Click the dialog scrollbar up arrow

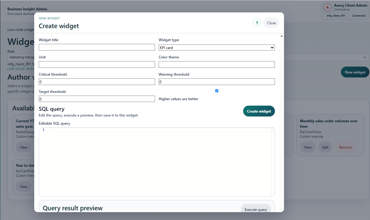coord(282,36)
